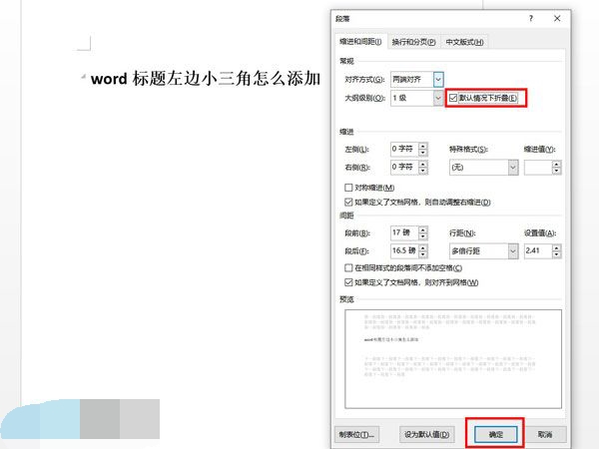
Task: Enable the 对称缩进 checkbox
Action: click(x=348, y=188)
